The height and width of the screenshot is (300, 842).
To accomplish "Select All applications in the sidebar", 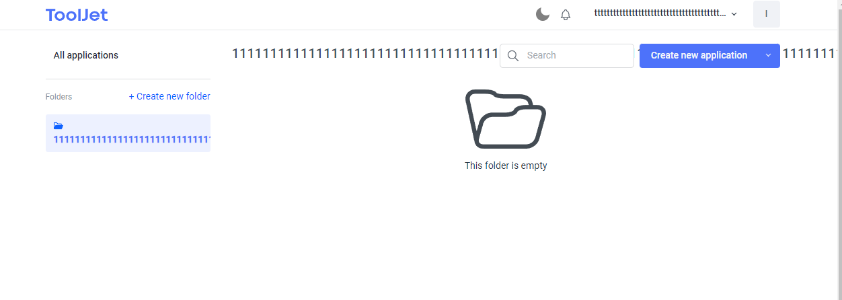I will coord(86,55).
